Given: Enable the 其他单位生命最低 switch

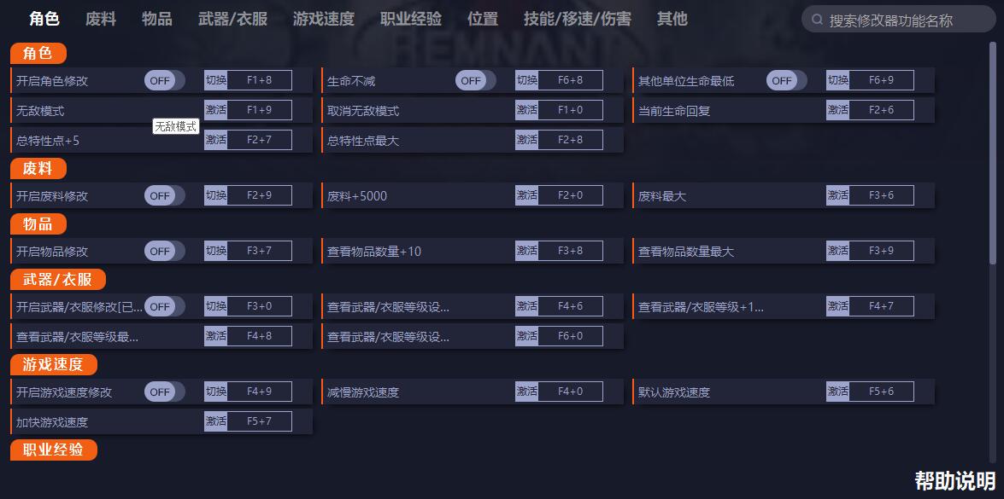Looking at the screenshot, I should click(x=787, y=80).
